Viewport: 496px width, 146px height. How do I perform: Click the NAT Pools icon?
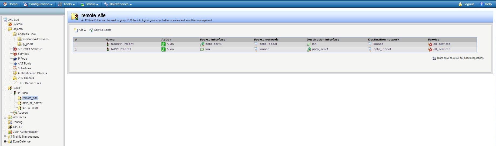click(15, 63)
